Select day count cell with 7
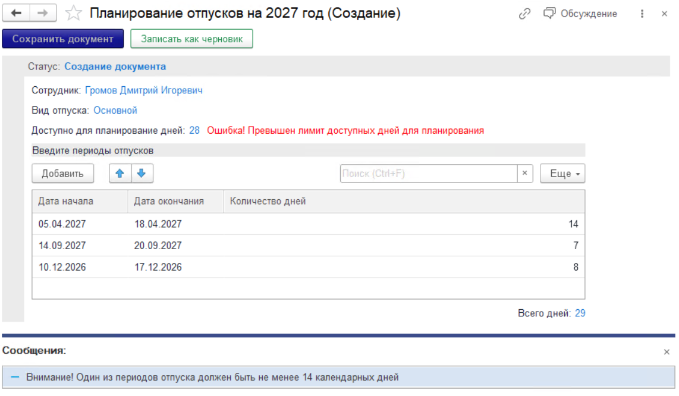 pos(404,246)
